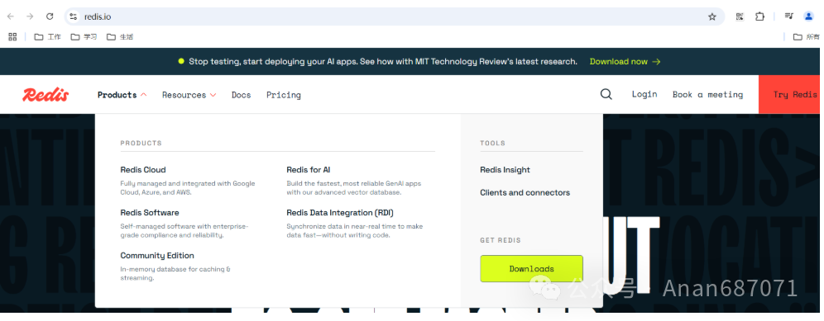This screenshot has height=321, width=824.
Task: Click Download now in the announcement banner
Action: click(x=625, y=61)
